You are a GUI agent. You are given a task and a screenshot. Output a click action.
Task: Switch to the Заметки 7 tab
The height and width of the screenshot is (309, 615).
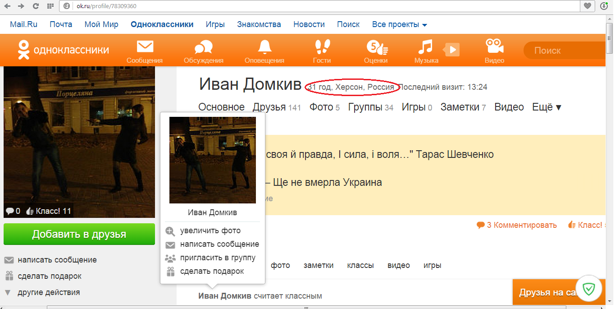463,107
